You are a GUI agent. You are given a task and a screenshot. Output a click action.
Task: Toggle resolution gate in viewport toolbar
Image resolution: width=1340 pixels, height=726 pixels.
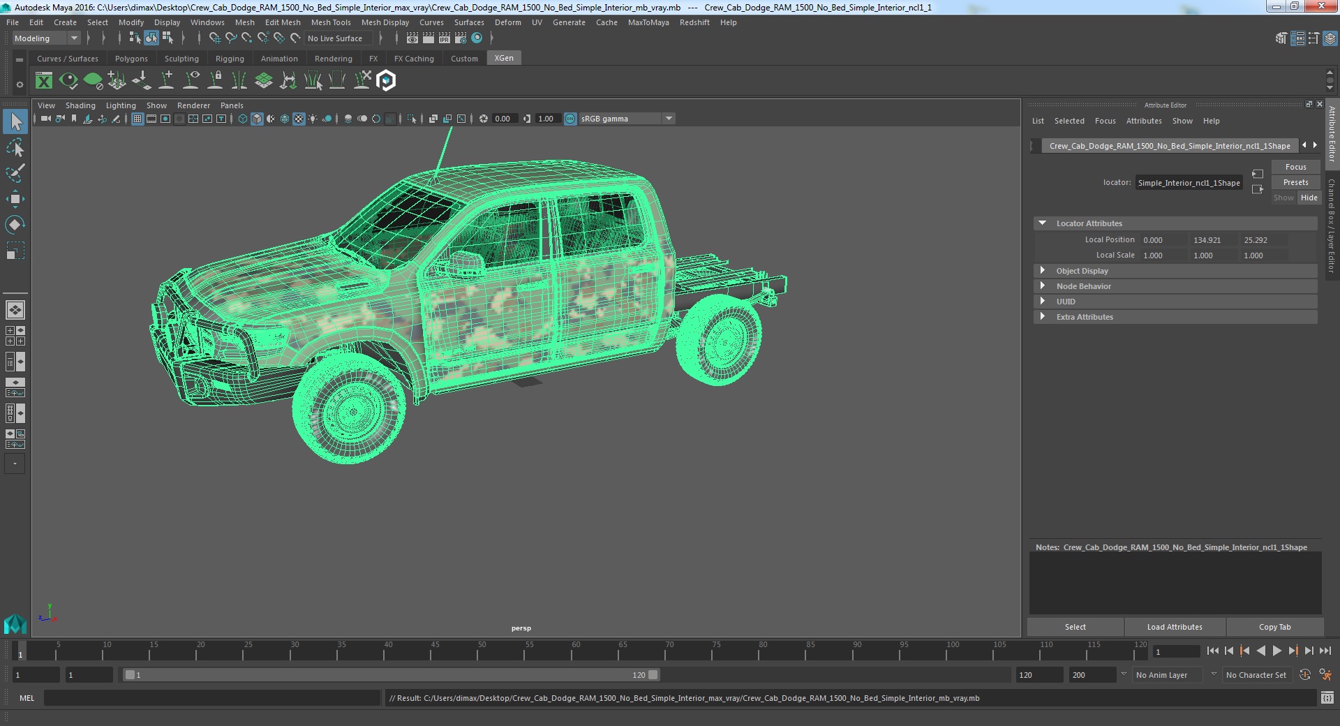[x=165, y=119]
